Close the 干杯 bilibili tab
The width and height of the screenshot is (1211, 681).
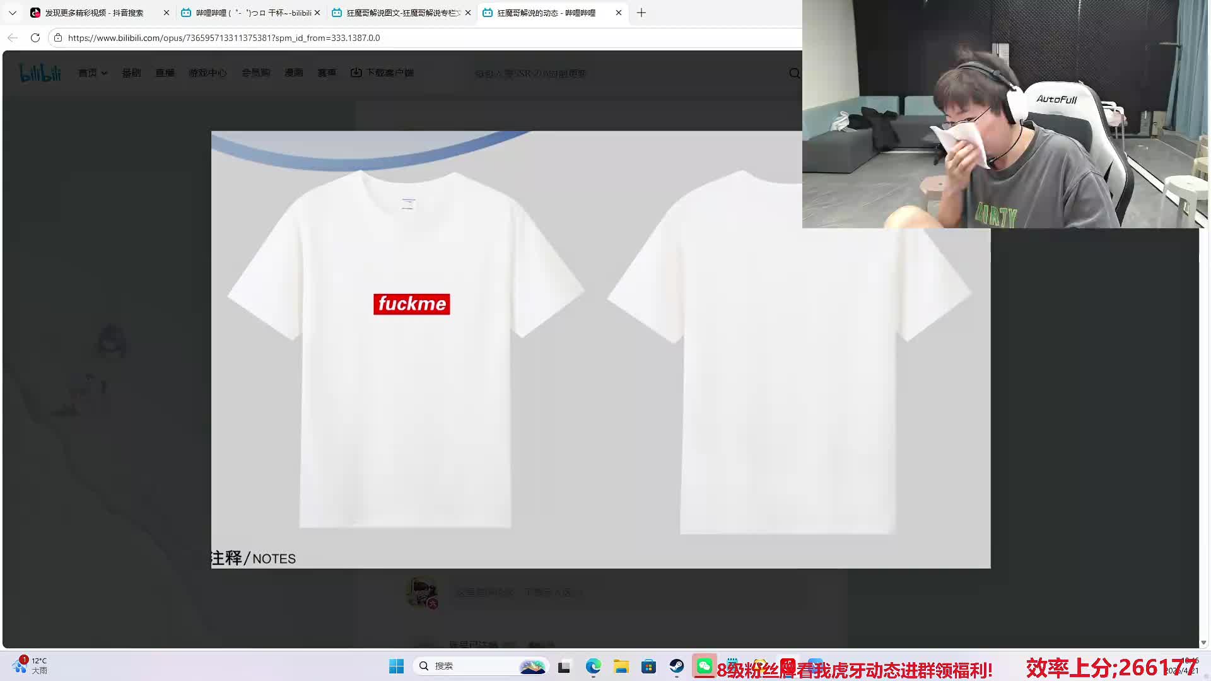click(x=317, y=13)
